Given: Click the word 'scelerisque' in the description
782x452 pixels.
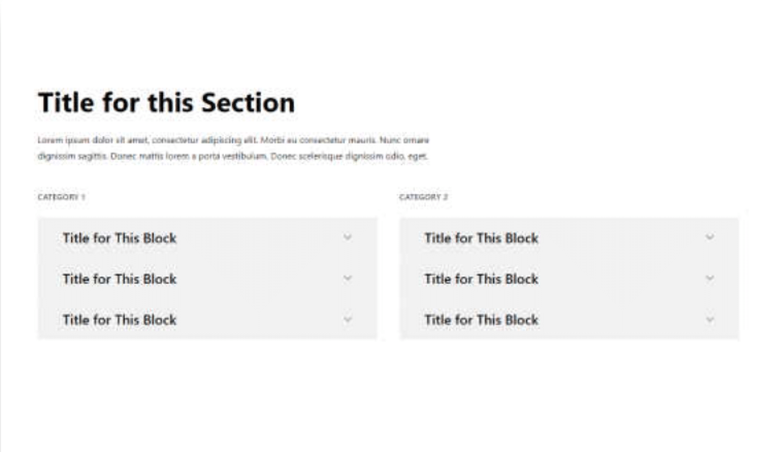Looking at the screenshot, I should tap(319, 156).
